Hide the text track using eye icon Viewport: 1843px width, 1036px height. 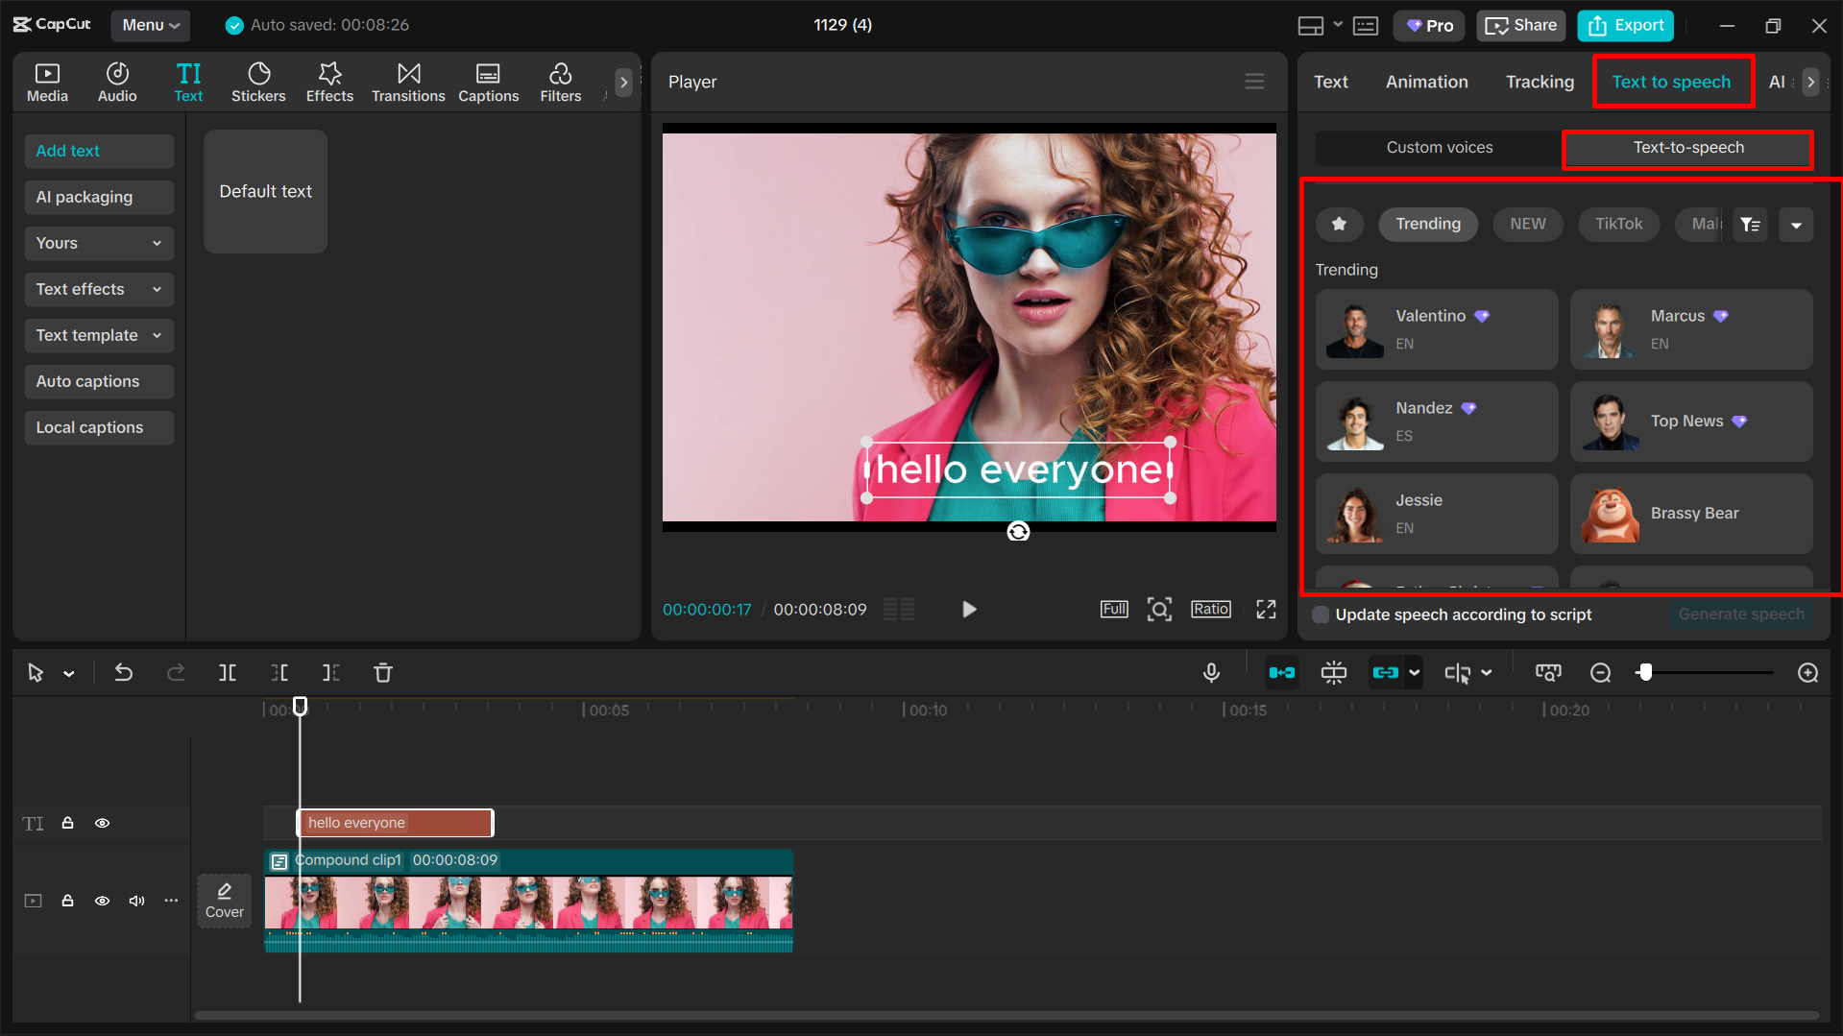[x=102, y=824]
